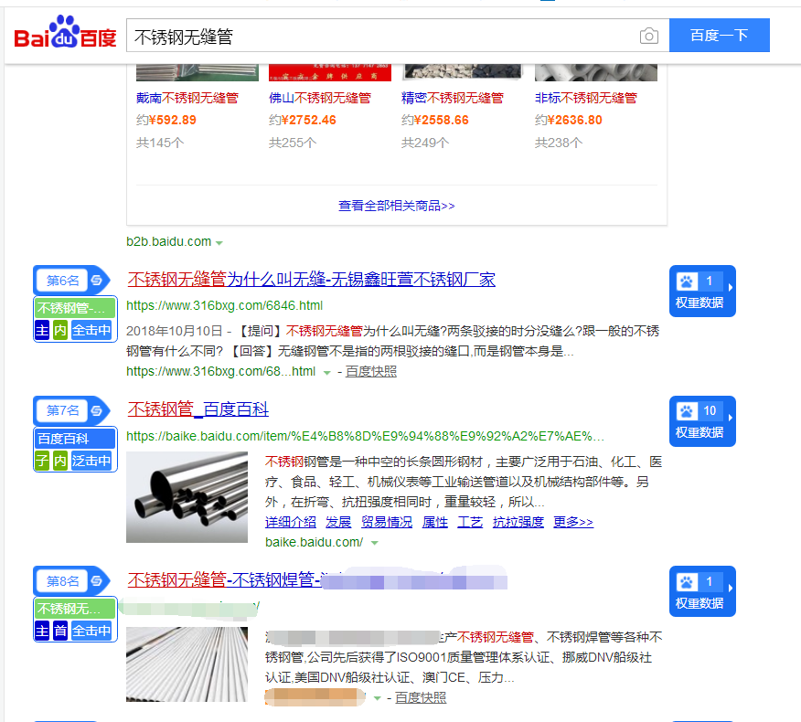Expand the dropdown arrow beside b2b.baidu.com
Screen dimensions: 801x722
click(219, 243)
